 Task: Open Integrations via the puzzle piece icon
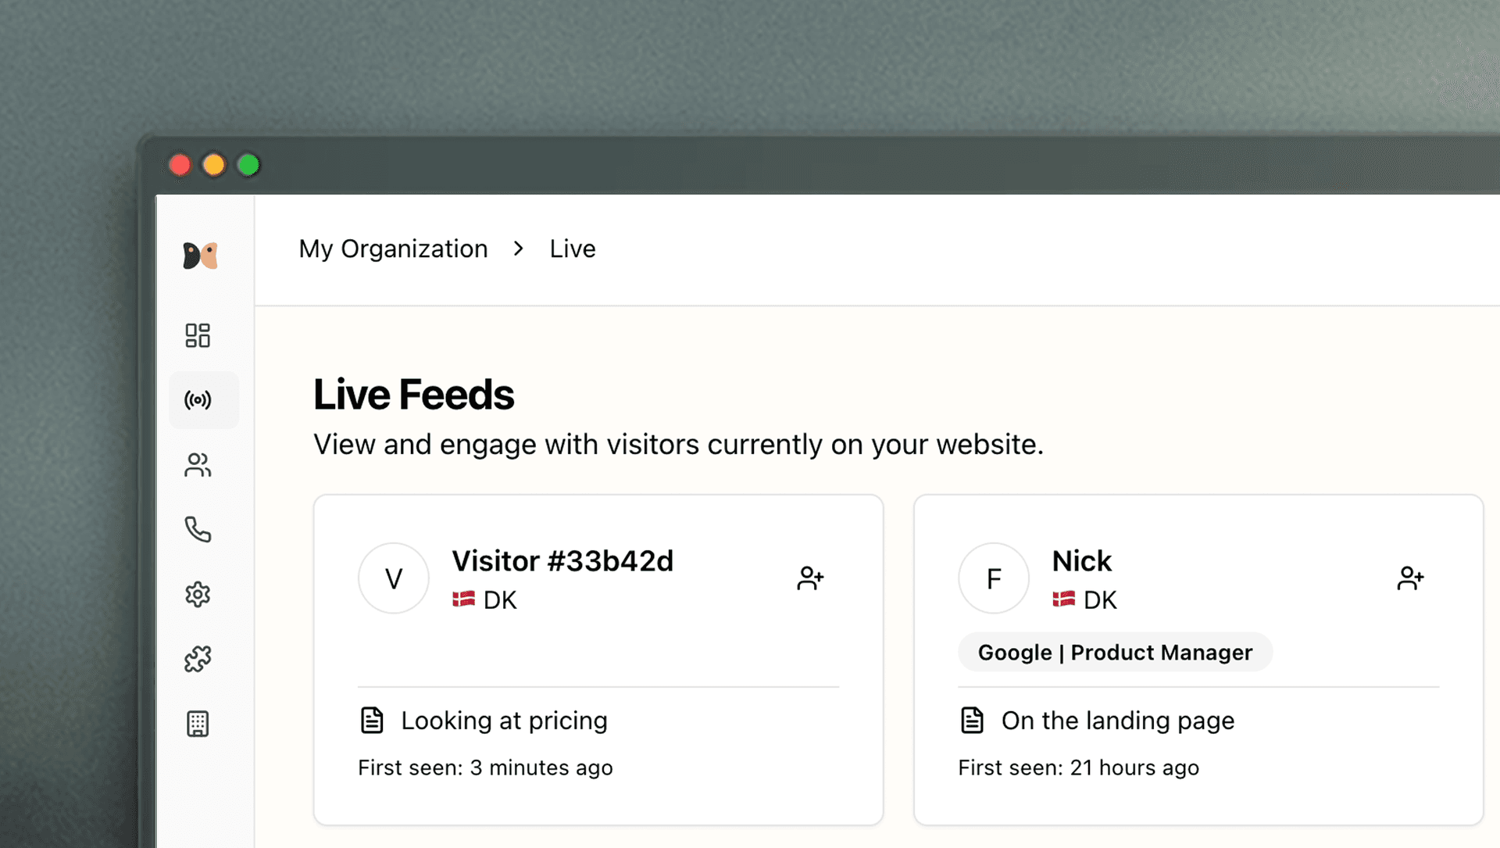(197, 658)
